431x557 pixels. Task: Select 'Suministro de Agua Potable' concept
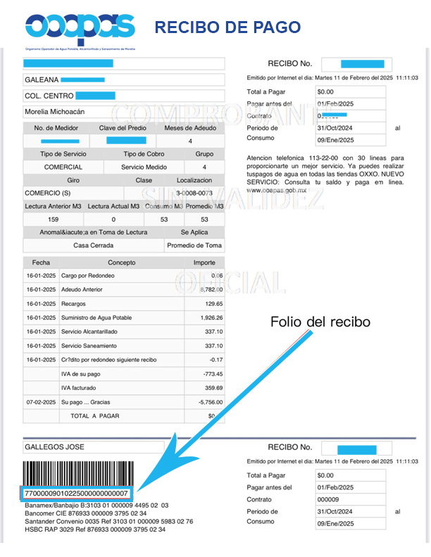[96, 318]
